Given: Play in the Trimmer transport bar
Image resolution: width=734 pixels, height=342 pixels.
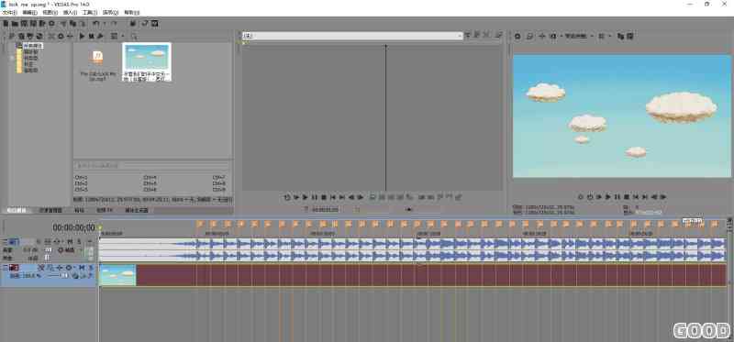Looking at the screenshot, I should click(305, 197).
